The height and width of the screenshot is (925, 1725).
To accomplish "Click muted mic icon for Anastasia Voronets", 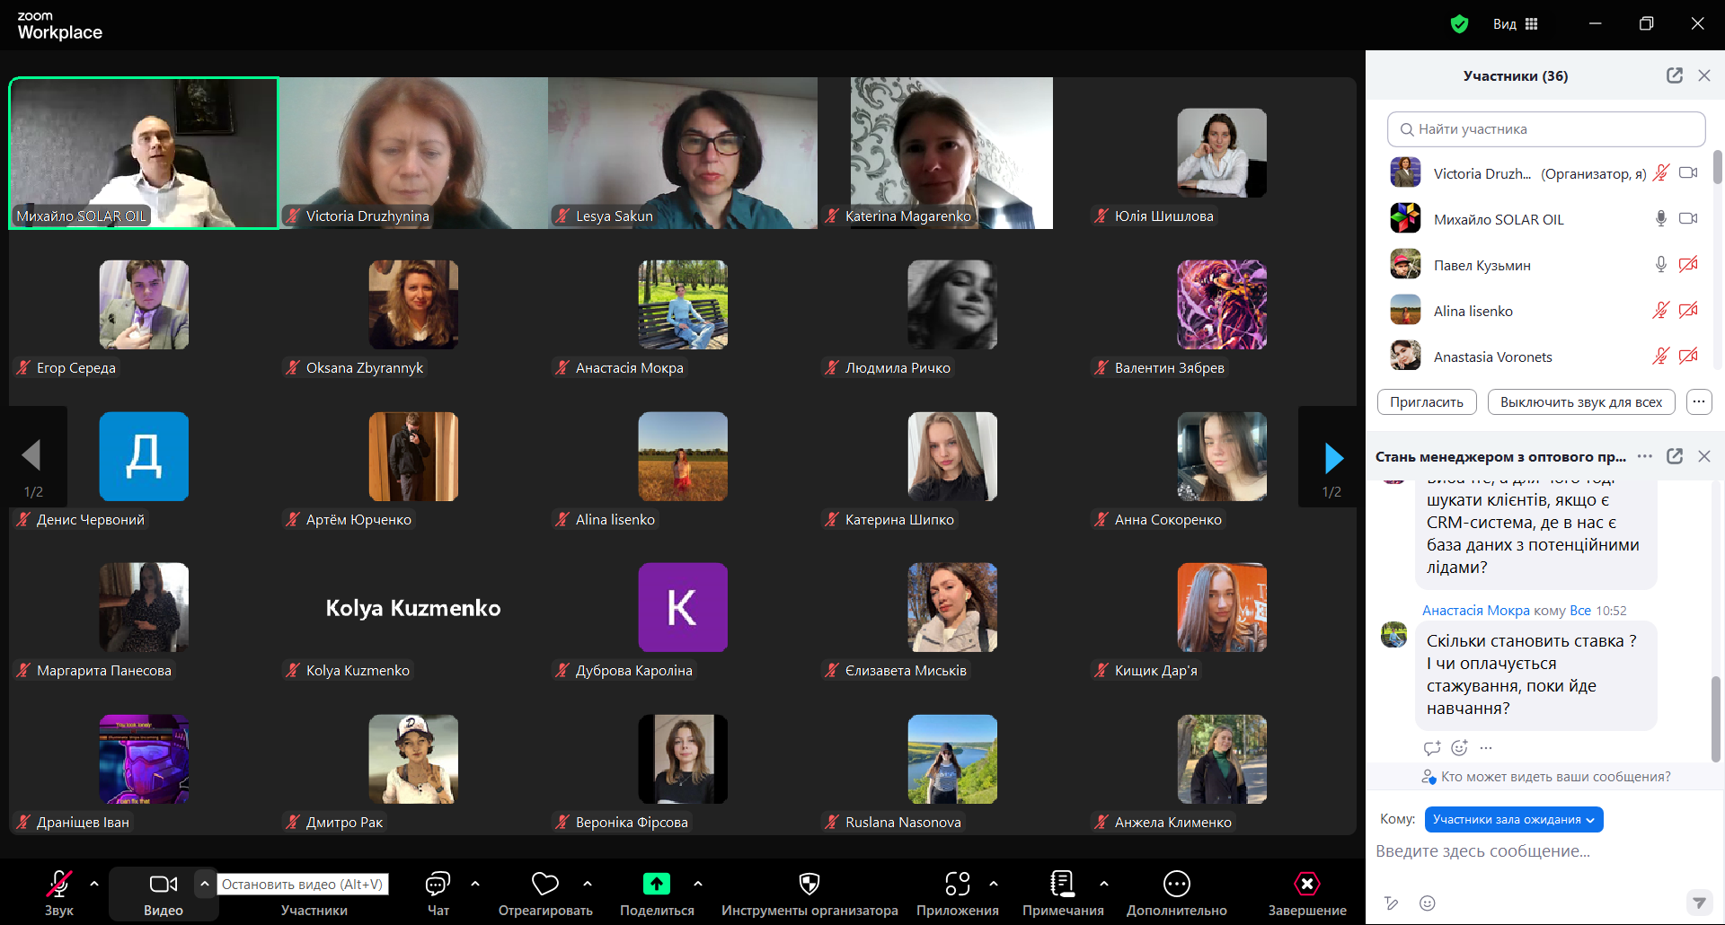I will click(x=1661, y=356).
